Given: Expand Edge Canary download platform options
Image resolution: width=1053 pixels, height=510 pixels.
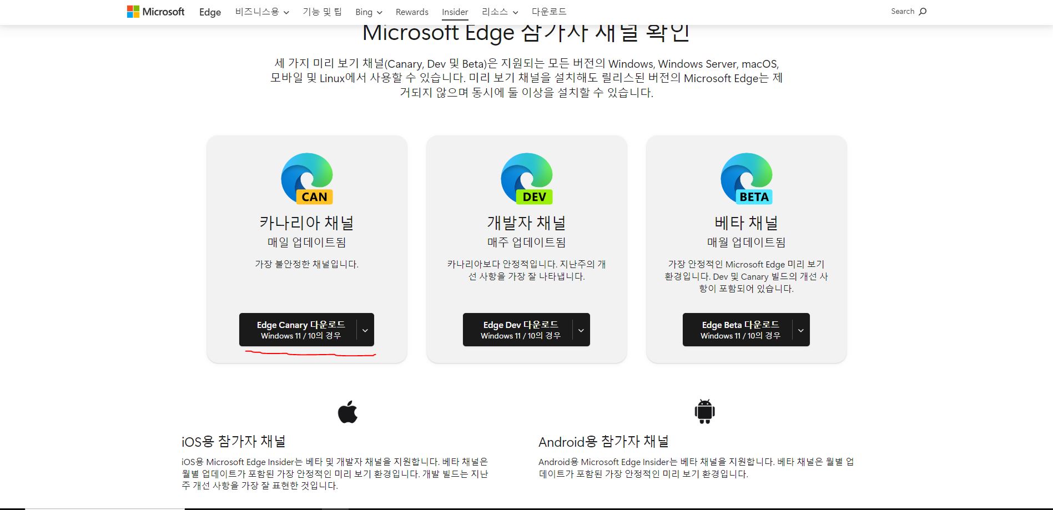Looking at the screenshot, I should click(365, 330).
